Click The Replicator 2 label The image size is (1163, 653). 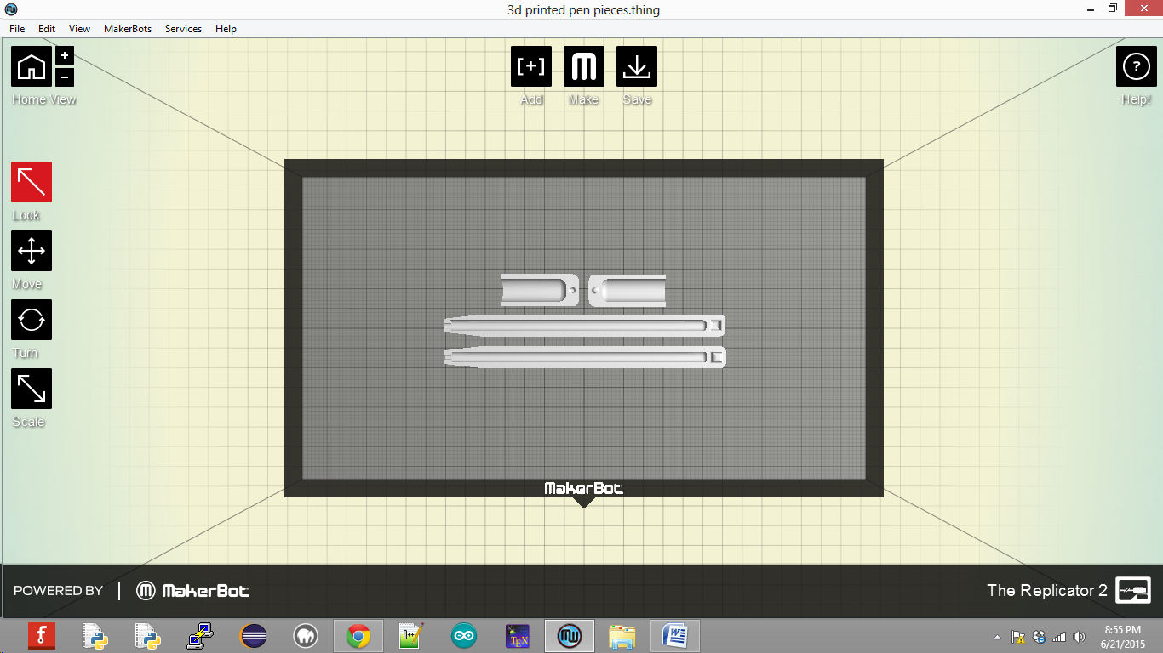pos(1047,590)
